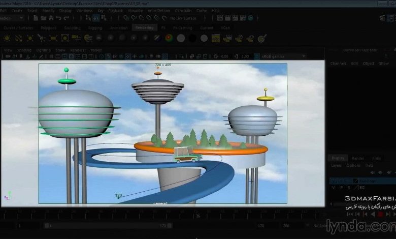The width and height of the screenshot is (396, 239).
Task: Go to start of playback range
Action: click(350, 214)
